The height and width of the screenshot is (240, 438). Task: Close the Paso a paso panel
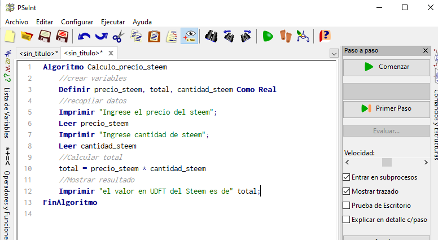coord(426,51)
